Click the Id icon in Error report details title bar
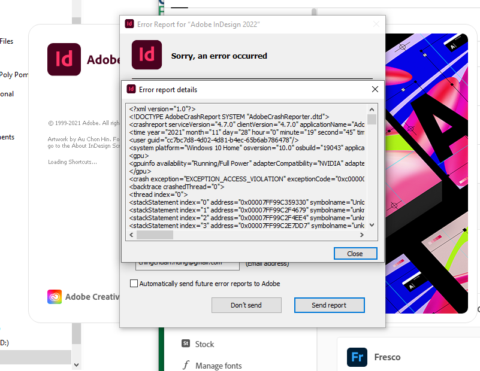This screenshot has height=371, width=480. pyautogui.click(x=132, y=89)
